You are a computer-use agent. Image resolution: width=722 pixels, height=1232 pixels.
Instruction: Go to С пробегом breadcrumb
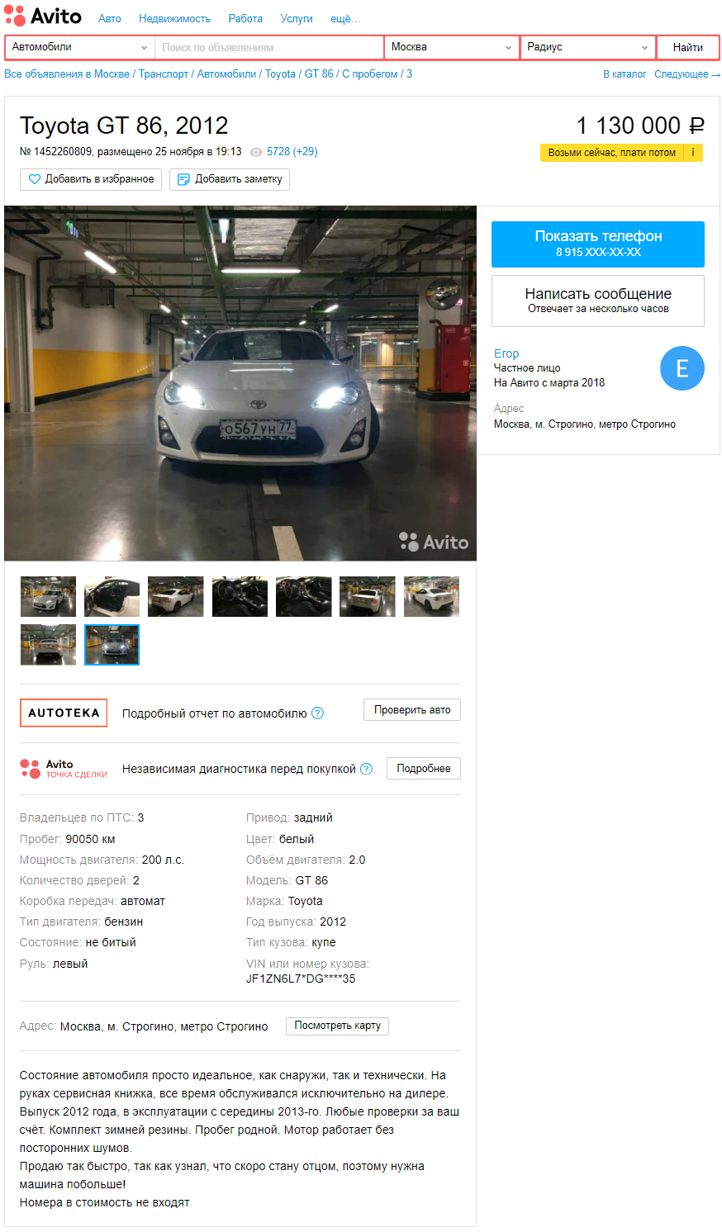point(370,73)
